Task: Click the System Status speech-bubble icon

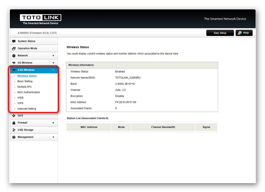Action: click(x=14, y=41)
